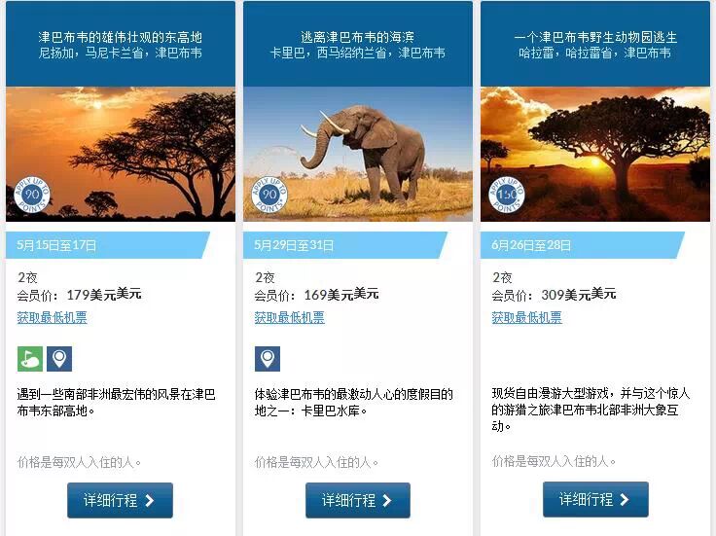Select the 6月26日至28日 date banner

click(x=583, y=245)
